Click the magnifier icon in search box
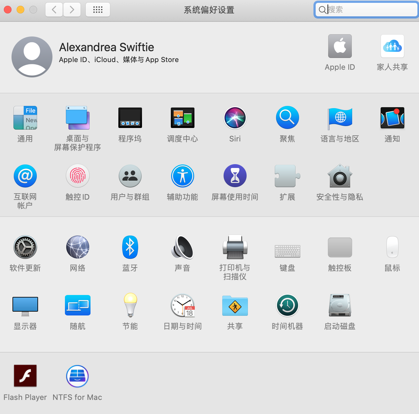419x414 pixels. coord(322,10)
